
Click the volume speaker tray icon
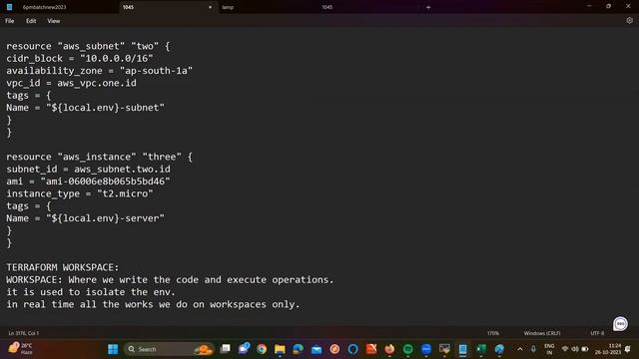(x=575, y=349)
